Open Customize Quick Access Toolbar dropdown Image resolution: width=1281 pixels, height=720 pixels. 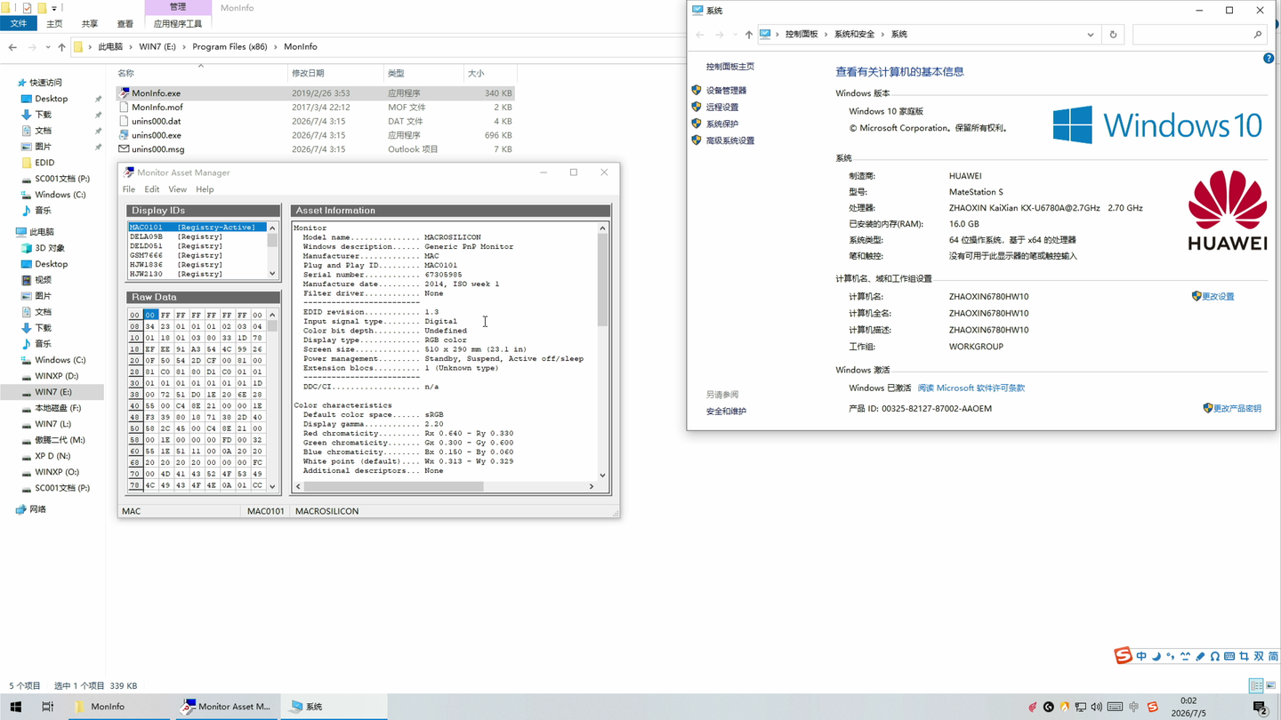[x=54, y=8]
